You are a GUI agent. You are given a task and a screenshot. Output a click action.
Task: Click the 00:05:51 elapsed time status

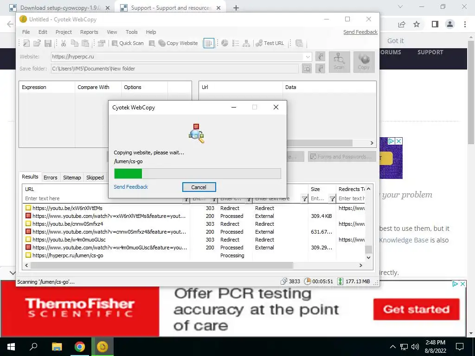[318, 281]
